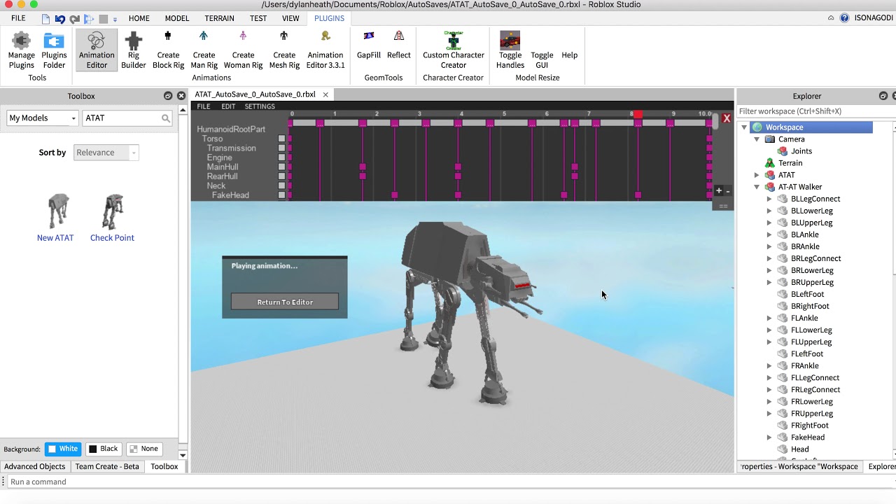Switch to Advanced Objects tab
The height and width of the screenshot is (504, 896).
(x=35, y=466)
